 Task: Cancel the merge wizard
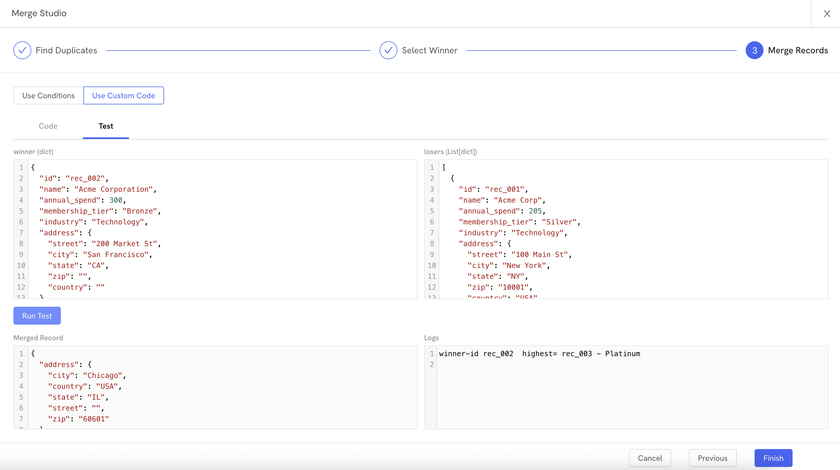[650, 458]
